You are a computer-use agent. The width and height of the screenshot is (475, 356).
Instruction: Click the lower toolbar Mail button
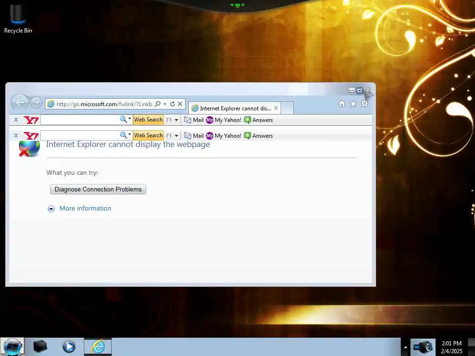point(194,136)
